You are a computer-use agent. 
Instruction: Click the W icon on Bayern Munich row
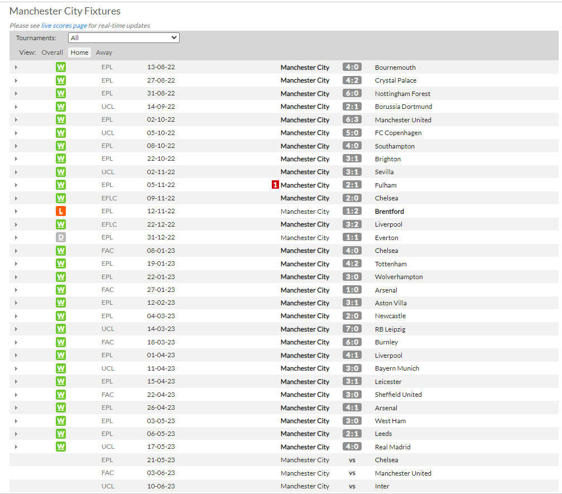tap(61, 368)
